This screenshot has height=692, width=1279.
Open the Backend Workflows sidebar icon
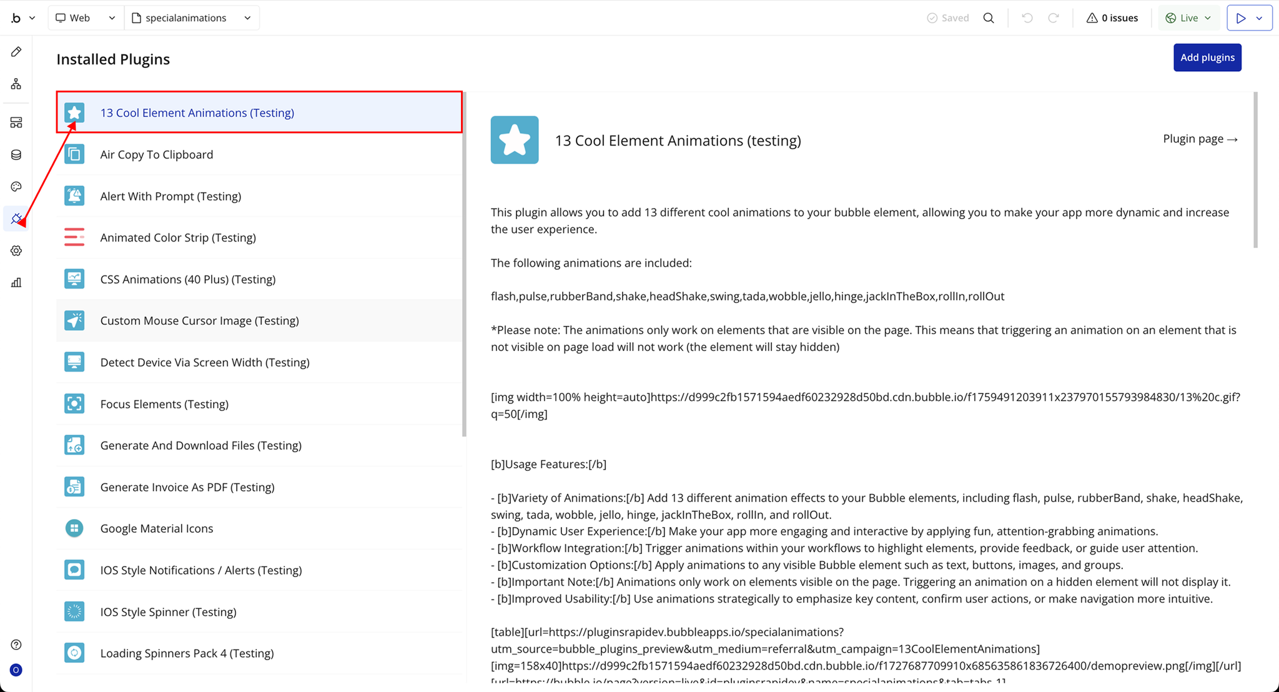point(16,122)
